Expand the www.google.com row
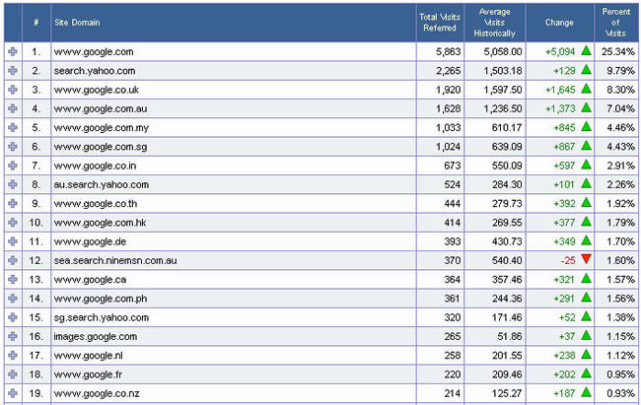641x405 pixels. [x=12, y=51]
